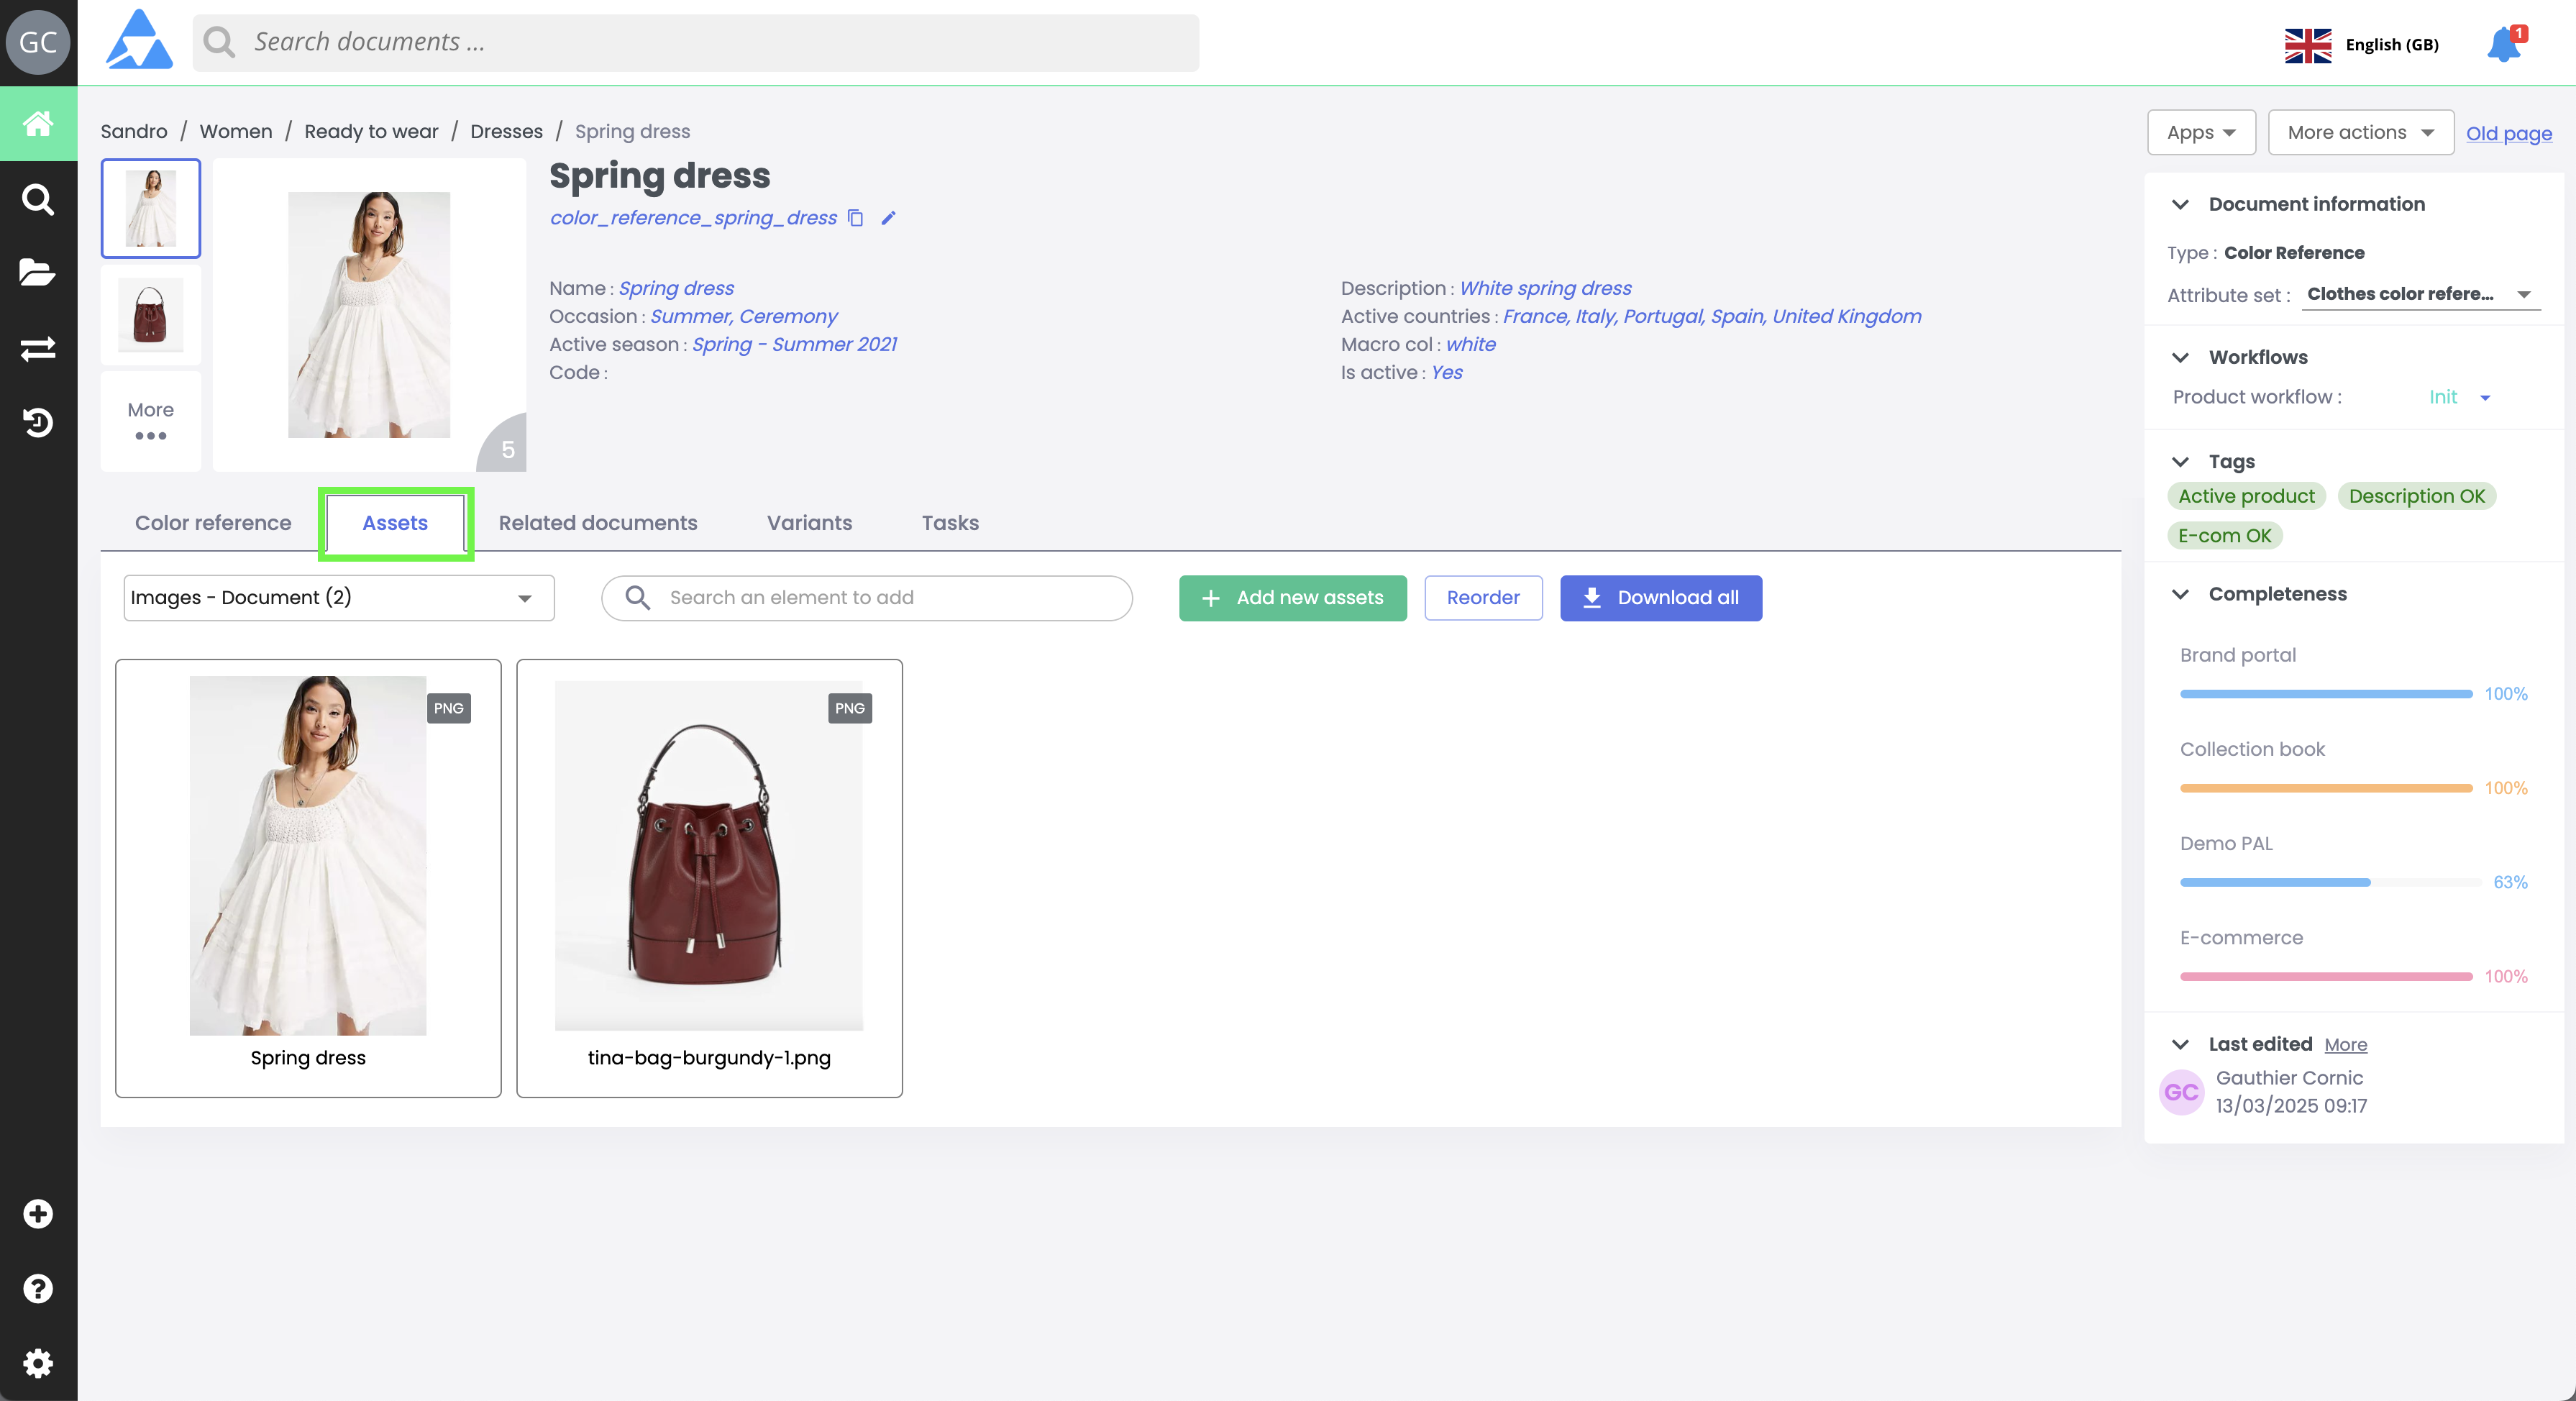The height and width of the screenshot is (1401, 2576).
Task: Click the home icon in the sidebar
Action: (x=38, y=123)
